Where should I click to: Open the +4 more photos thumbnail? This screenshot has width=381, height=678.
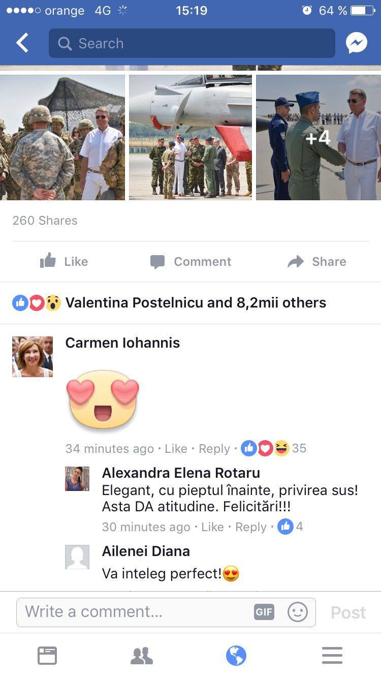pos(319,138)
